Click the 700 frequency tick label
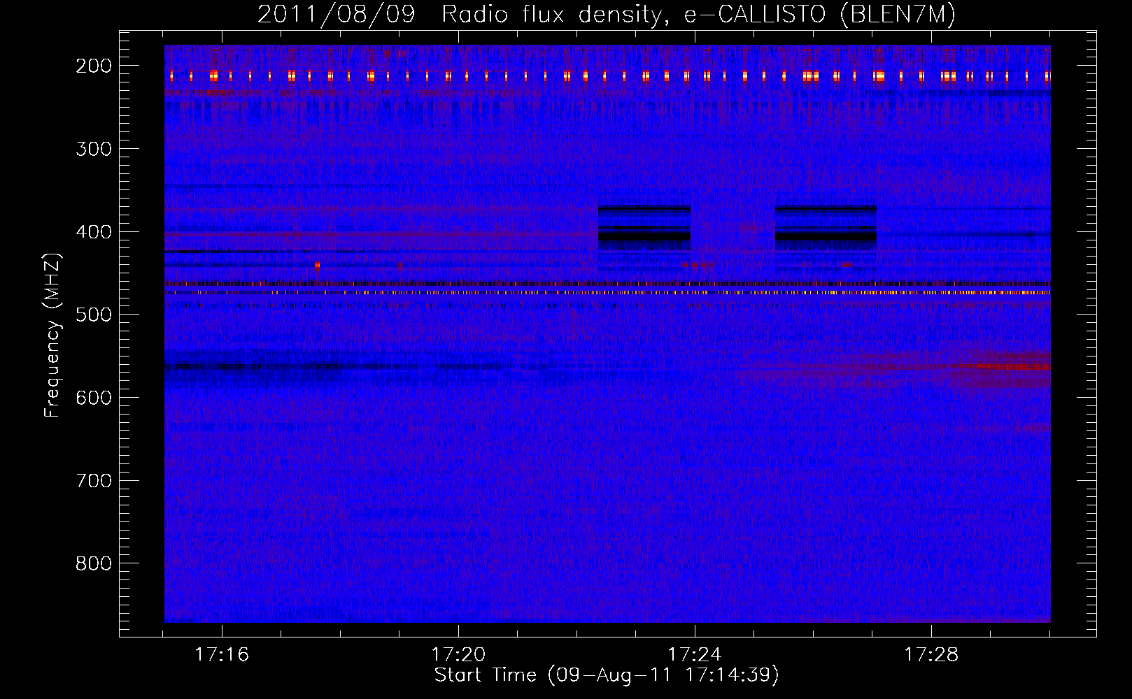The height and width of the screenshot is (699, 1132). coord(94,481)
